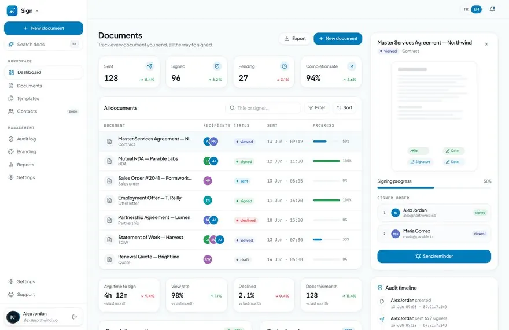This screenshot has height=330, width=509.
Task: Focus the Search docs field
Action: [43, 44]
